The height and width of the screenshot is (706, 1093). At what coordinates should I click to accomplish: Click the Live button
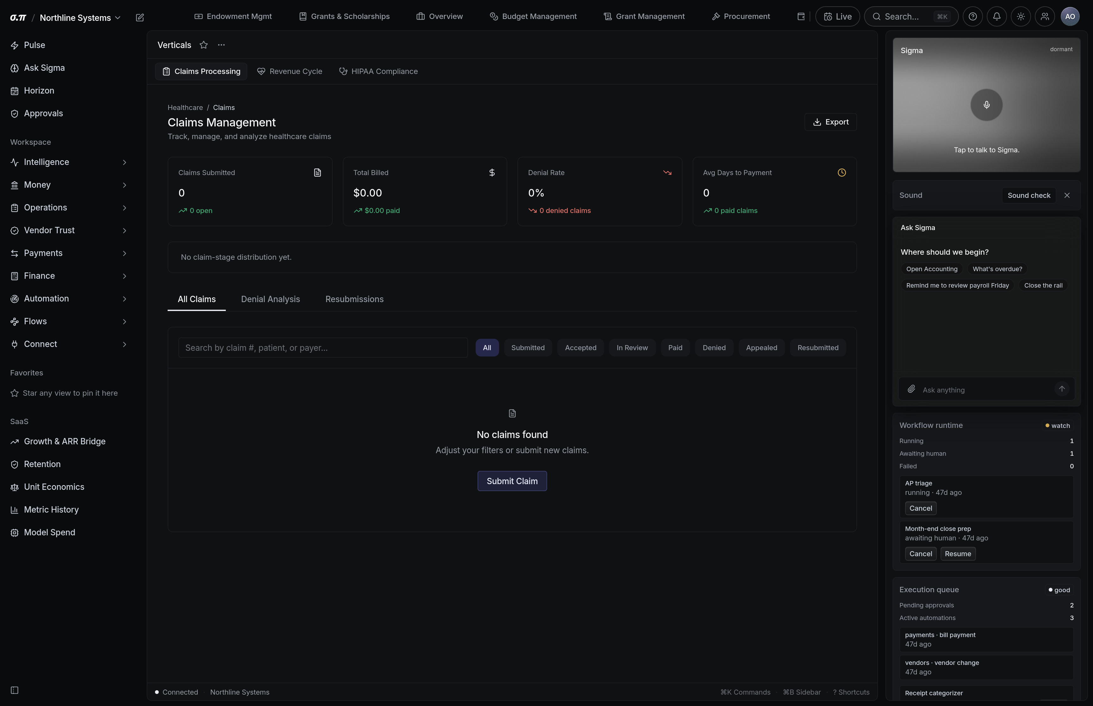837,16
